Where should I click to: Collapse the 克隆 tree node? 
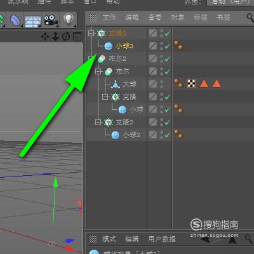pyautogui.click(x=105, y=97)
